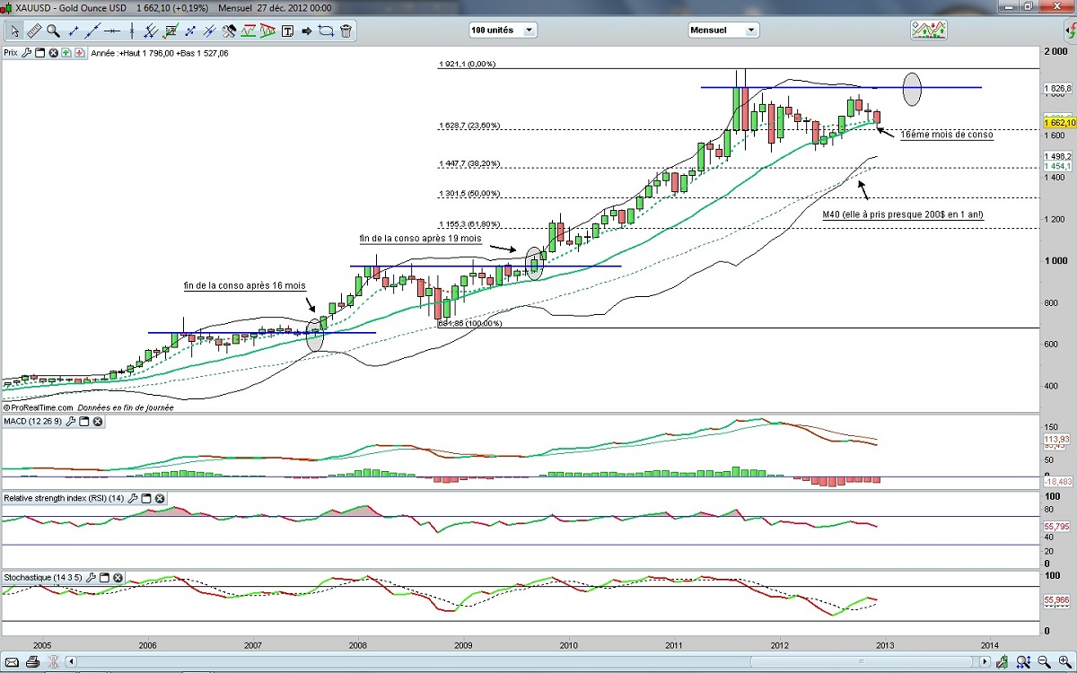1077x673 pixels.
Task: Choose the hammer and wrench tools icon
Action: click(229, 31)
